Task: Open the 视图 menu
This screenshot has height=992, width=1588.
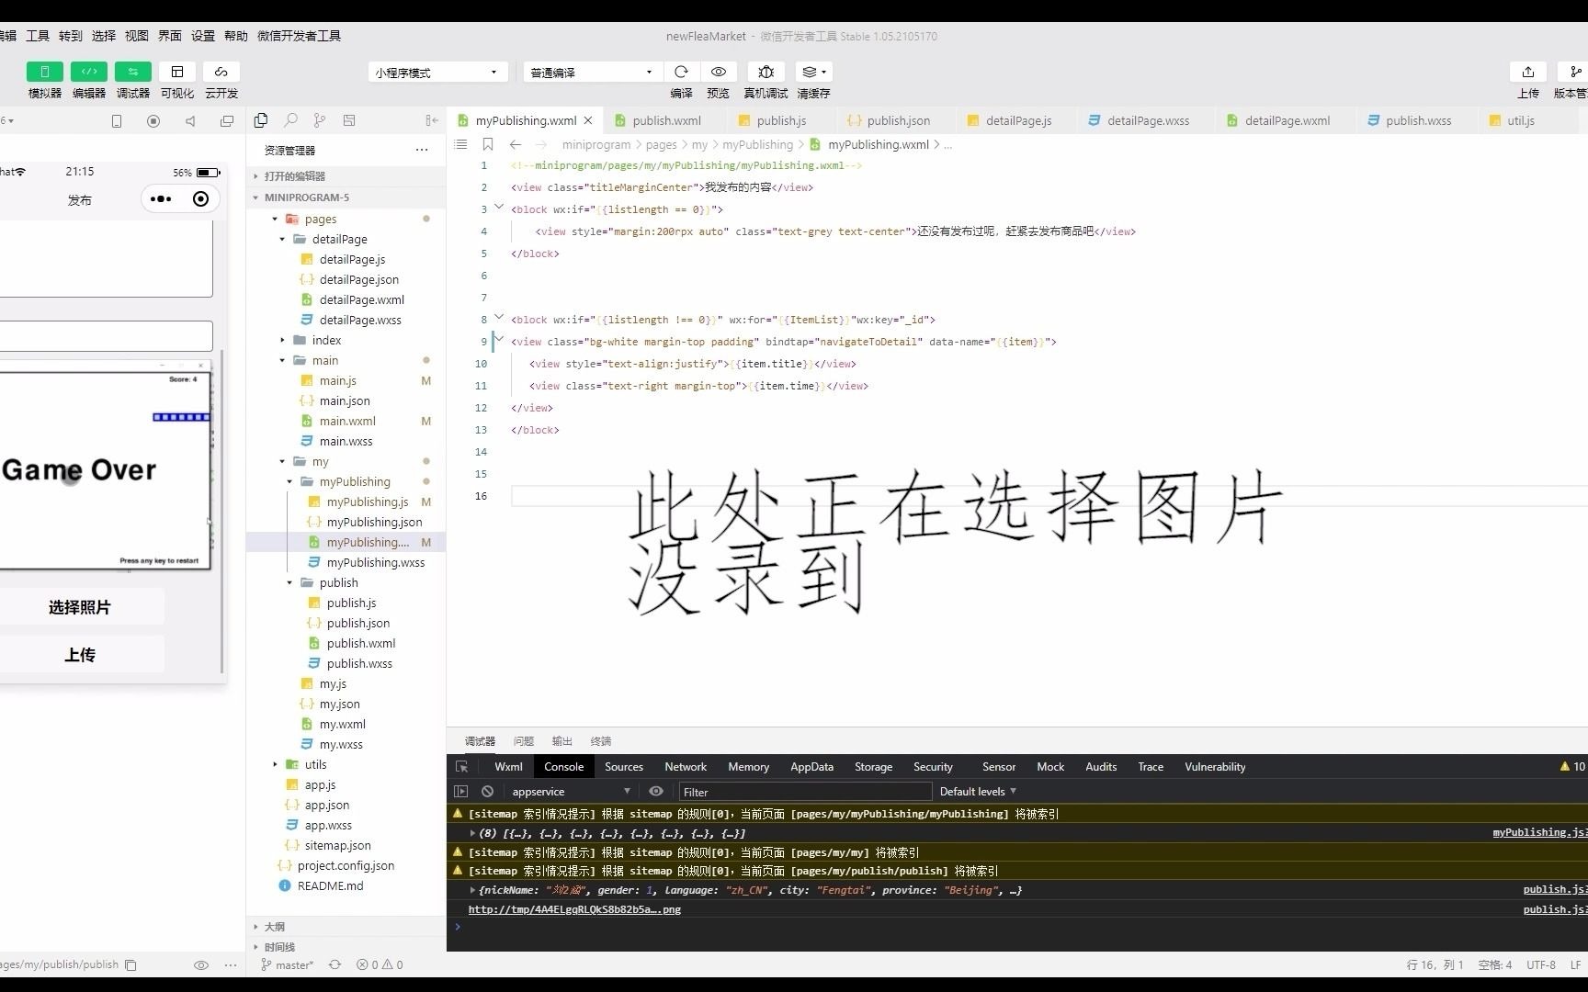Action: [137, 36]
